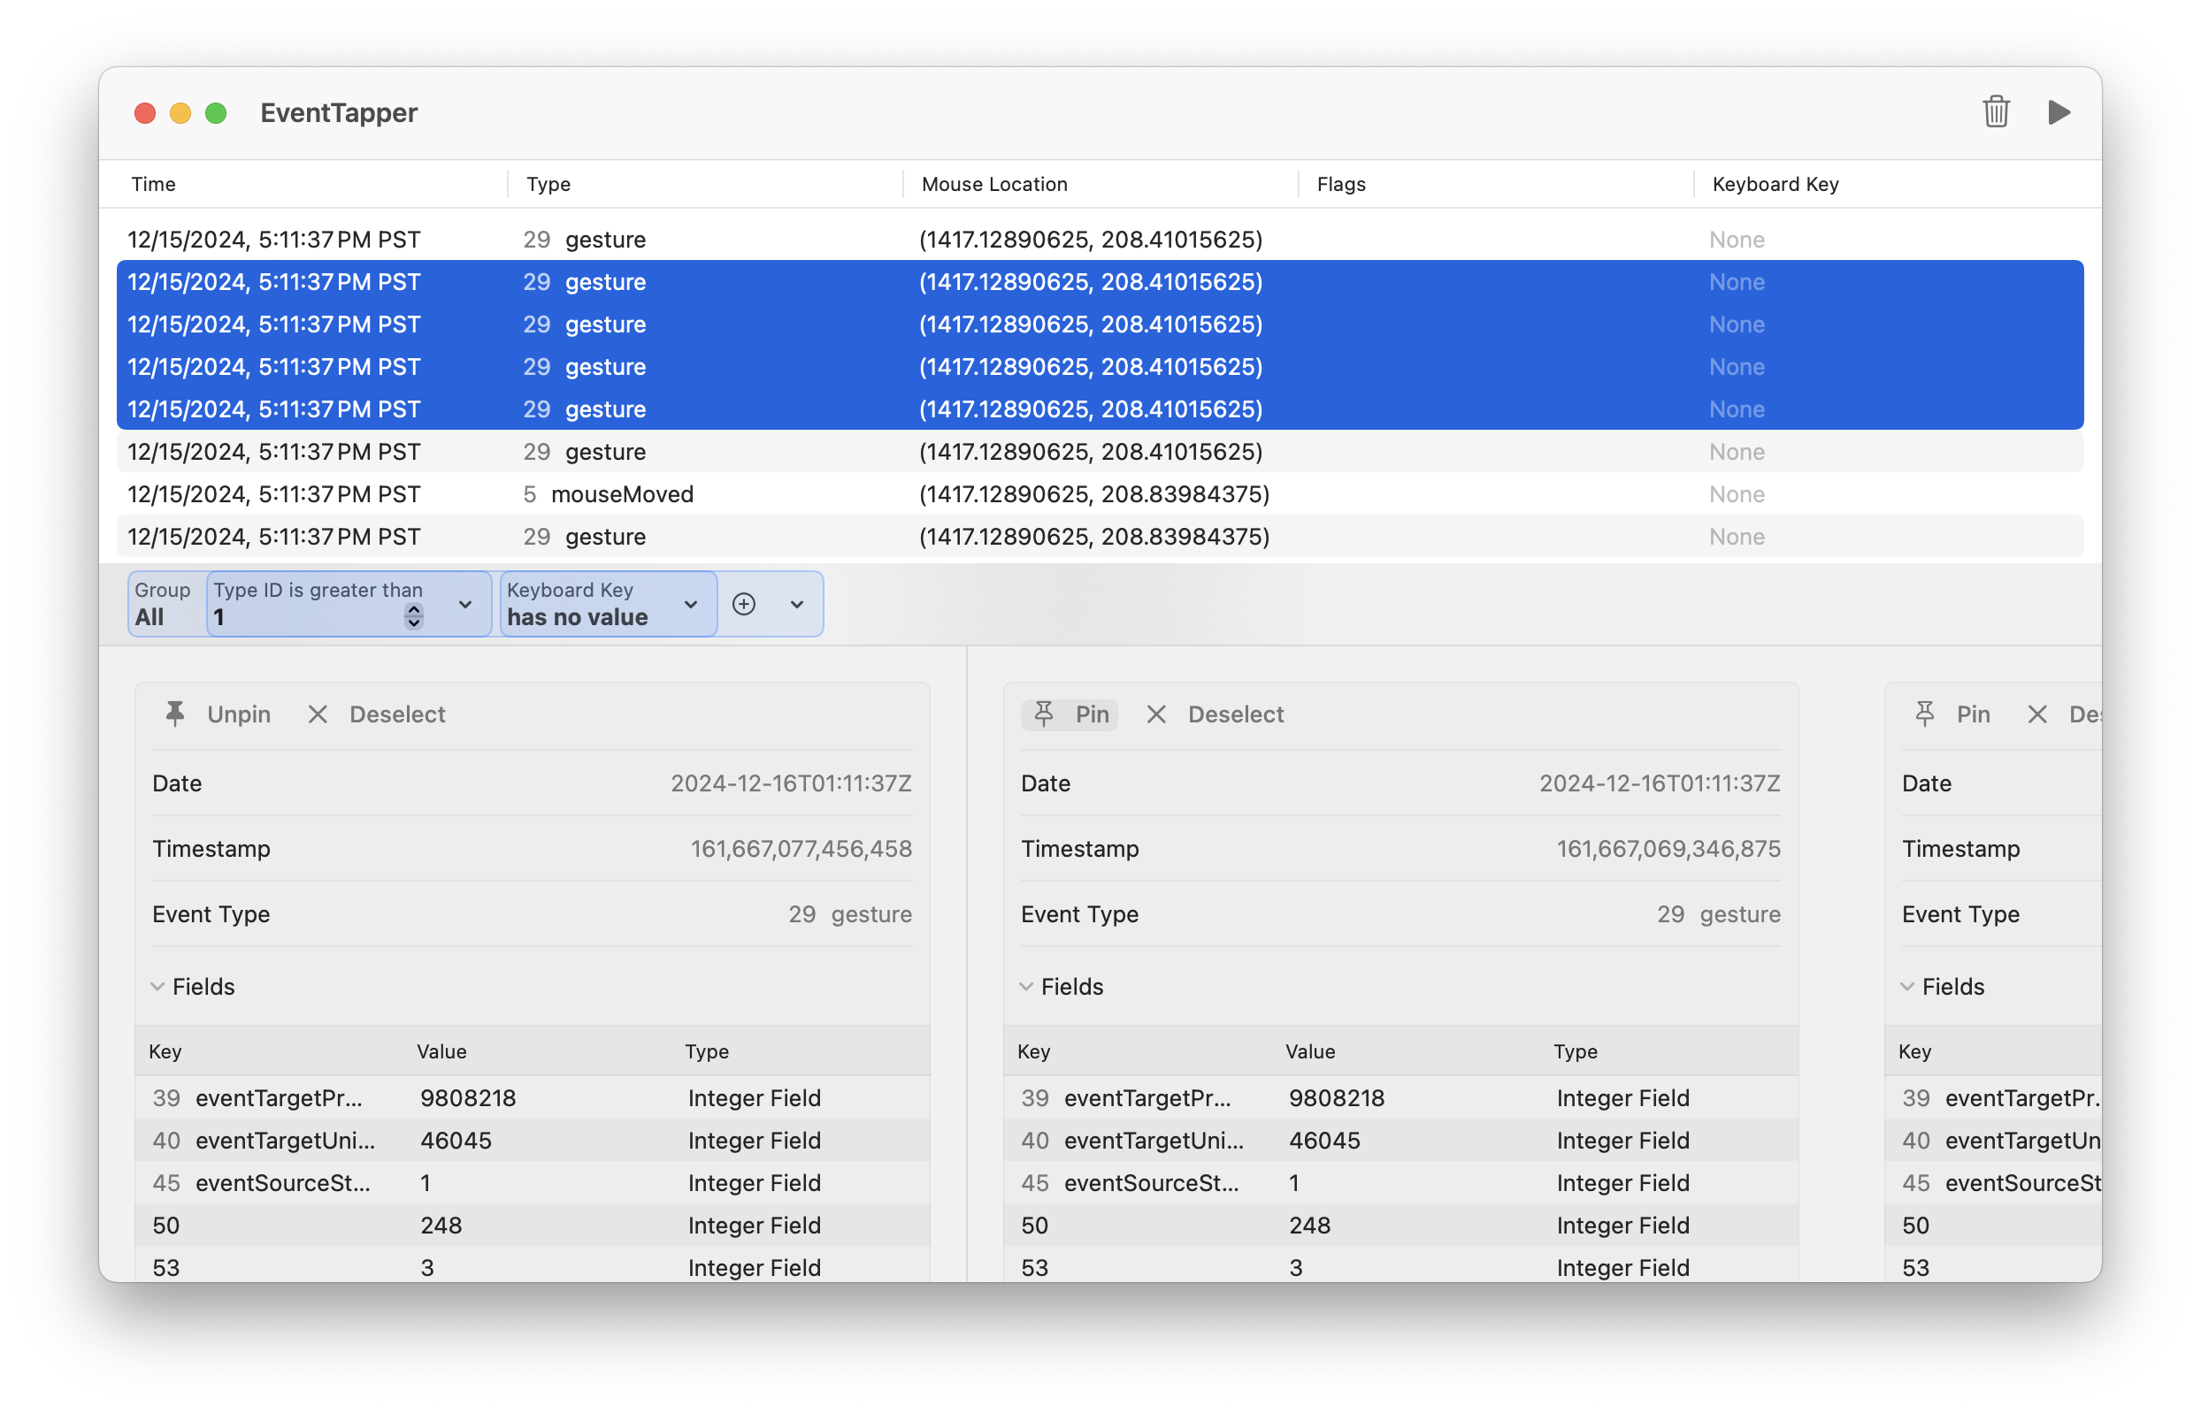Viewport: 2201px width, 1413px height.
Task: Open the dropdown next to the add filter button
Action: pyautogui.click(x=797, y=604)
